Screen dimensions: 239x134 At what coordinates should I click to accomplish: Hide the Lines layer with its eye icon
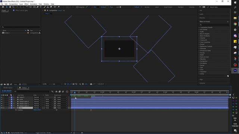(x=1, y=99)
